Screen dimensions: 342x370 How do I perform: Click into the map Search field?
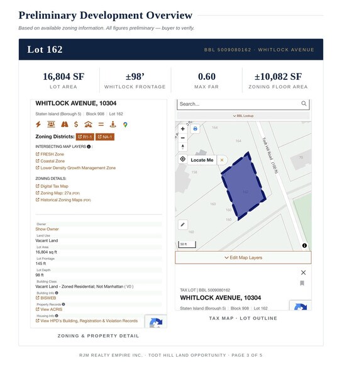pyautogui.click(x=240, y=104)
